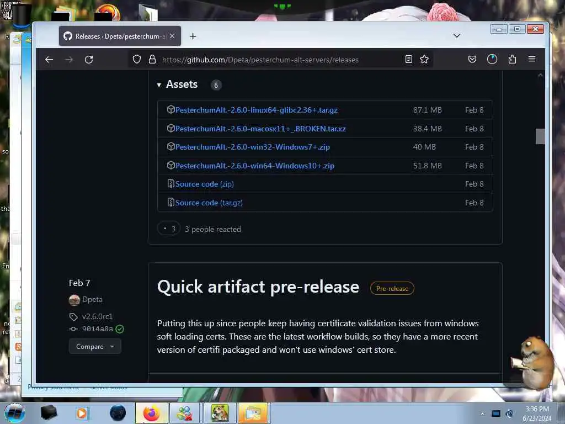Open the Firefox account/profile icon
565x424 pixels.
pos(492,59)
